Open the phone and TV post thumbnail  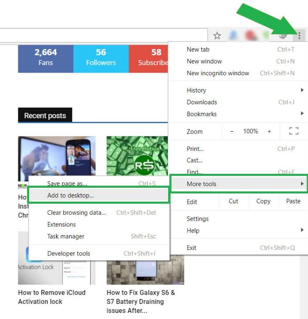(x=57, y=156)
